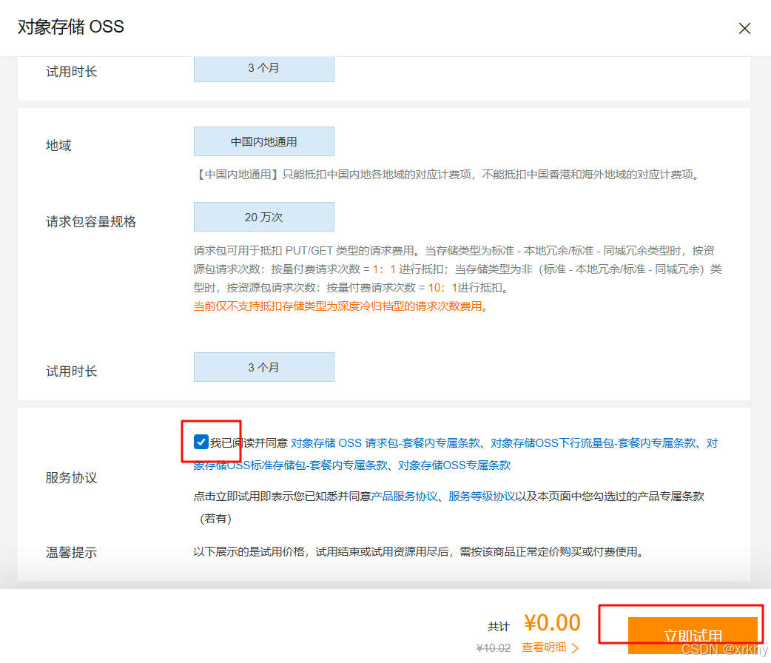The width and height of the screenshot is (771, 663).
Task: Open 对象存储OSS标准存储包-套餐内专属条款 link
Action: point(291,465)
